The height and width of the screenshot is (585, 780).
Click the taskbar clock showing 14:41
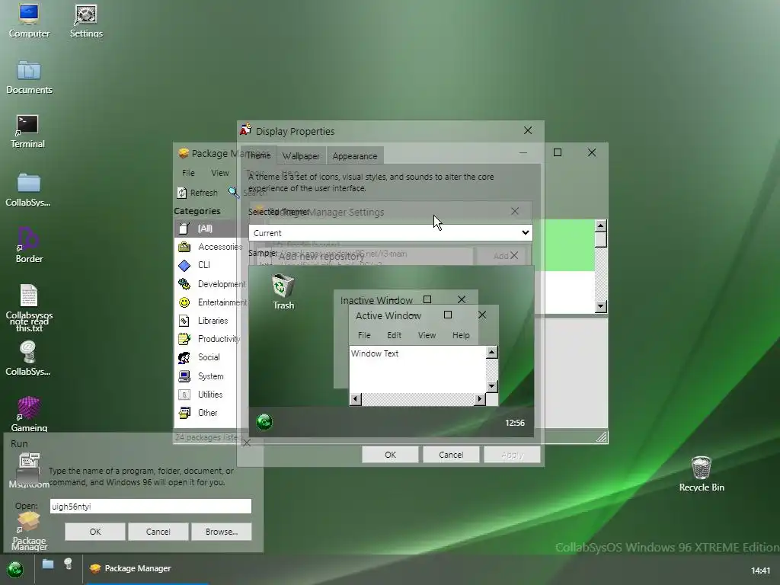760,571
